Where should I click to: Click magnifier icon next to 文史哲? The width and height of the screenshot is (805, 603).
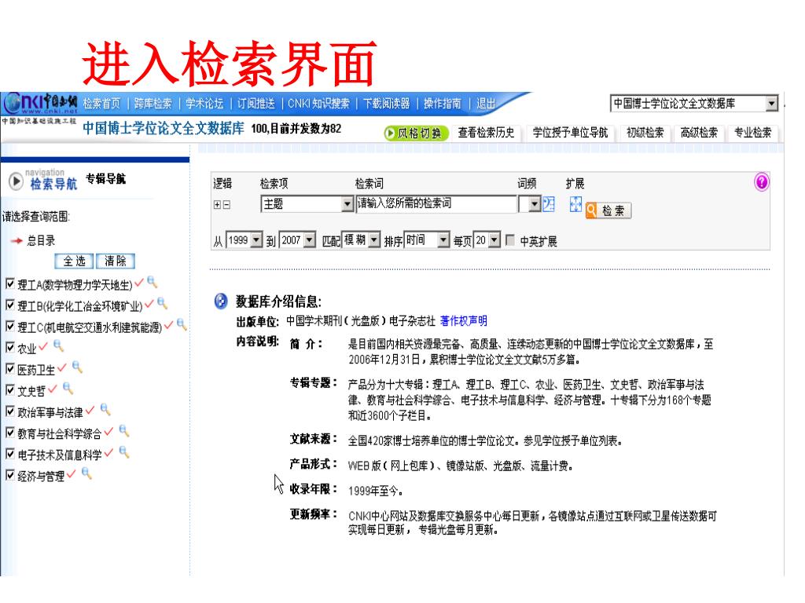(x=68, y=388)
